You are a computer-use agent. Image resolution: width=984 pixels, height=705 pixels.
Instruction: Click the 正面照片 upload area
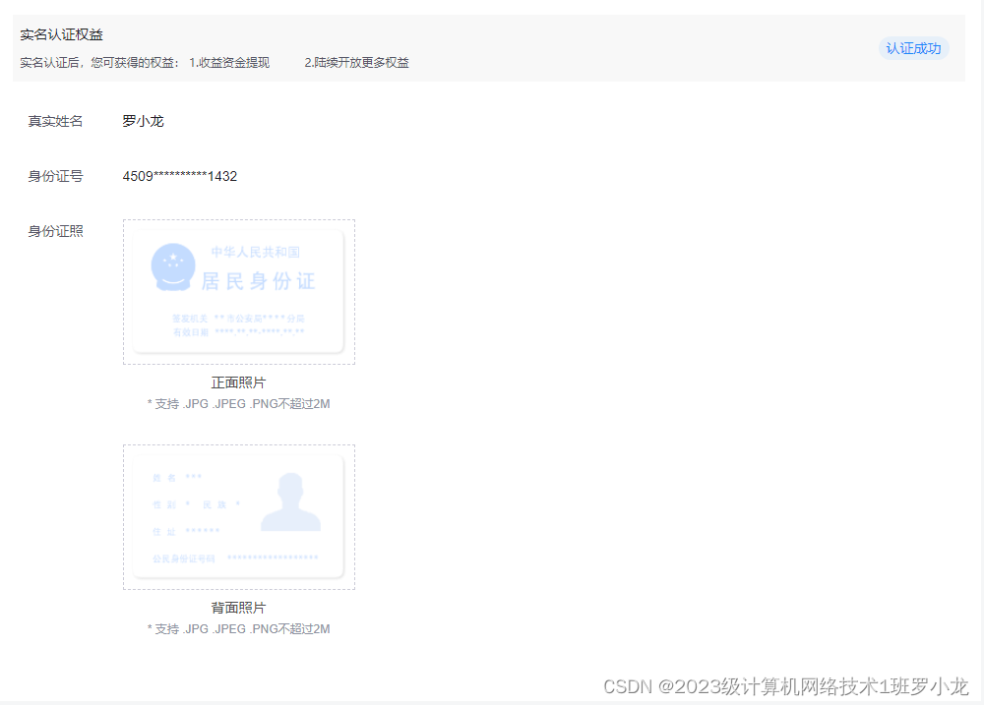tap(238, 291)
